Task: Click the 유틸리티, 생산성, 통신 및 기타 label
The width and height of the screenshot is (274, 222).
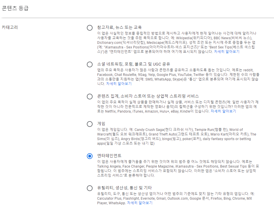Action: pos(124,188)
